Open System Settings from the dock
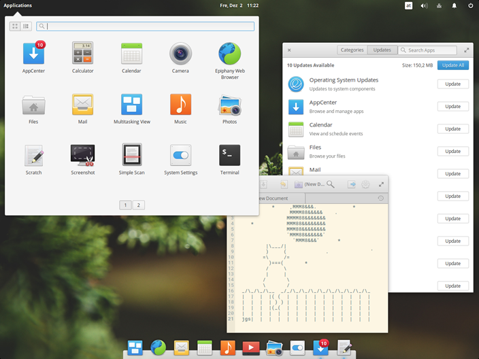The width and height of the screenshot is (479, 359). point(297,347)
